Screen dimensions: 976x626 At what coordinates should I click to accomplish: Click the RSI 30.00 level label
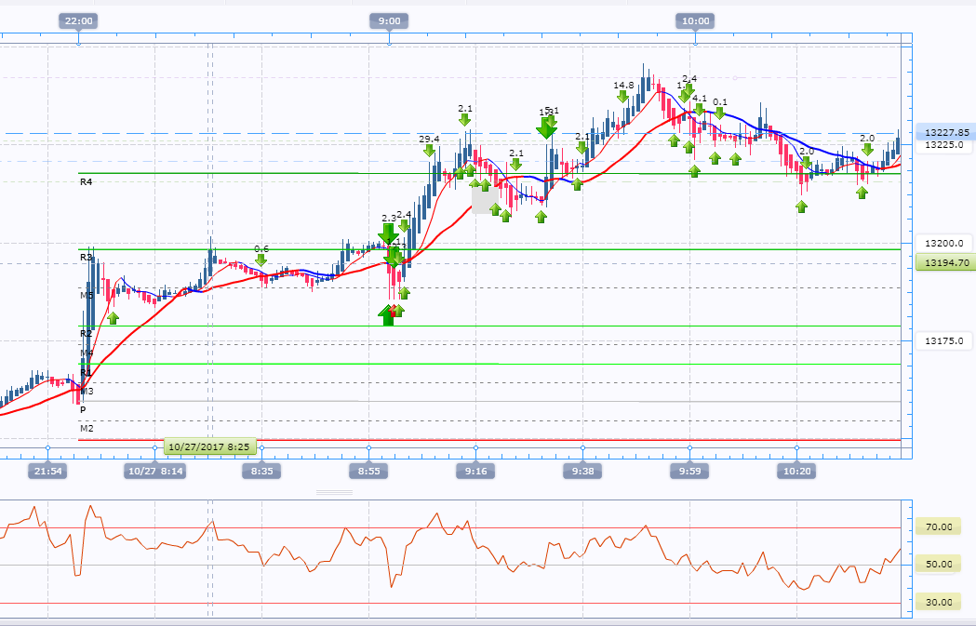(939, 602)
